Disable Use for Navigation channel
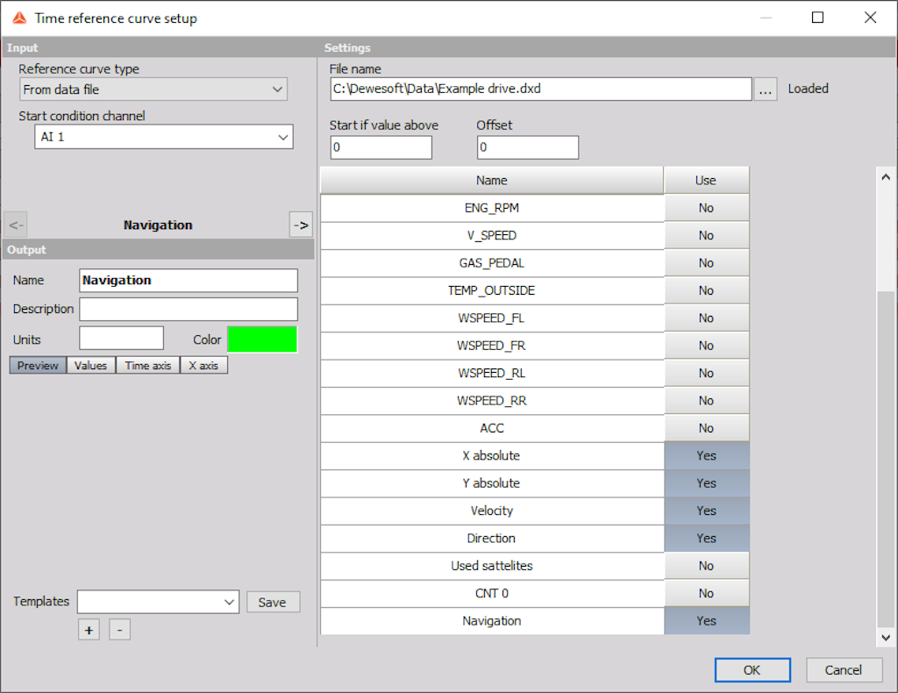Screen dimensions: 898x693 706,620
